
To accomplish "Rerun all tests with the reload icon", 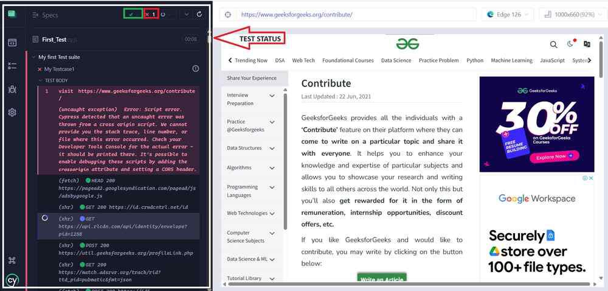I will click(x=199, y=15).
